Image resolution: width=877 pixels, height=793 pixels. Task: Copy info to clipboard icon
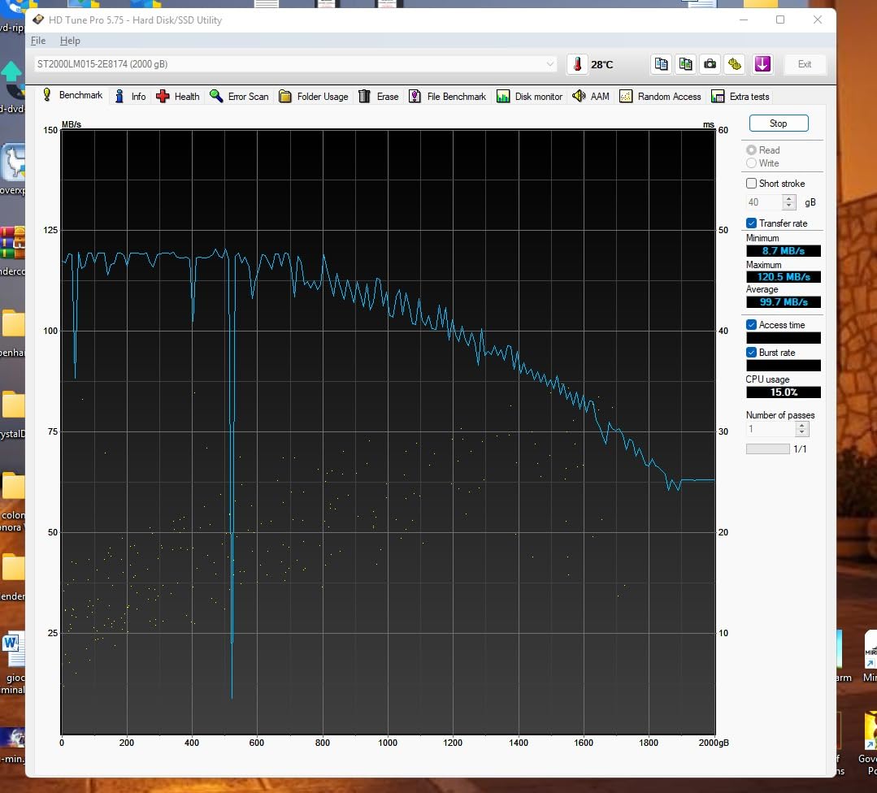tap(661, 64)
